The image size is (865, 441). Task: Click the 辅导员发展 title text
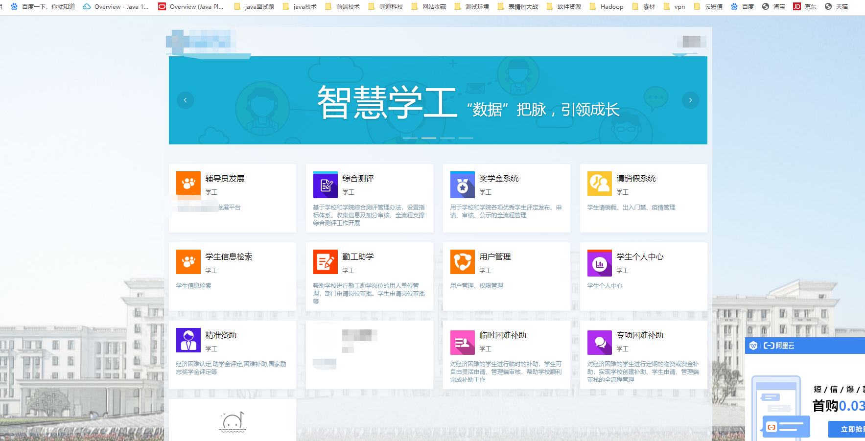pyautogui.click(x=225, y=179)
